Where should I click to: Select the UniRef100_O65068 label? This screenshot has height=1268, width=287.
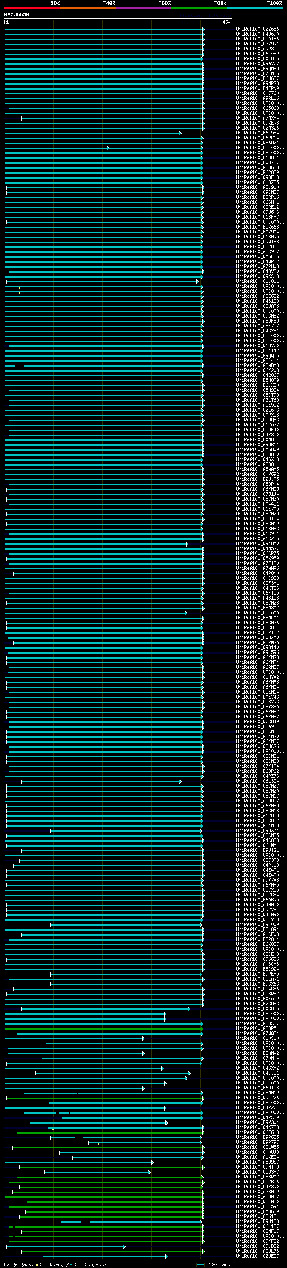(257, 108)
